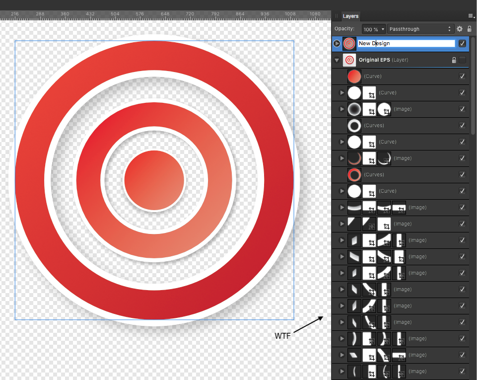The width and height of the screenshot is (477, 380).
Task: Select the '(Image)' label on dark-crescent row
Action: 403,158
